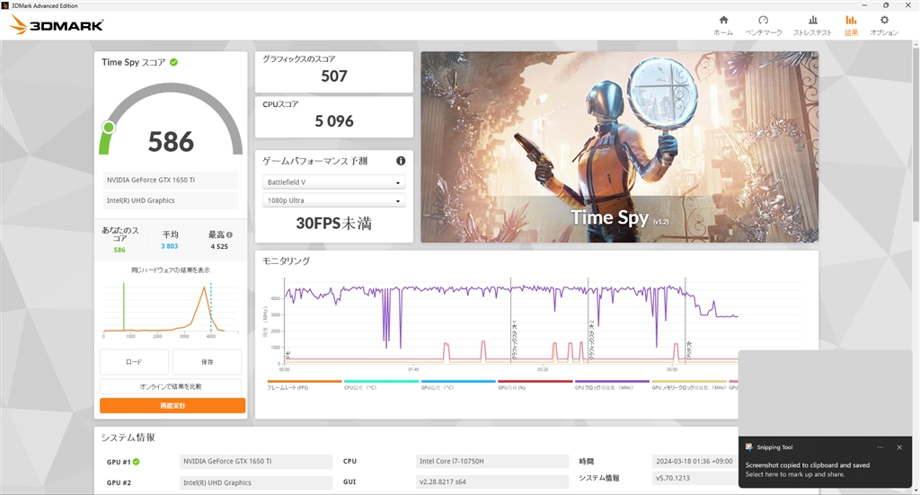Toggle the CPU クロック周波数 purple legend

pos(612,385)
